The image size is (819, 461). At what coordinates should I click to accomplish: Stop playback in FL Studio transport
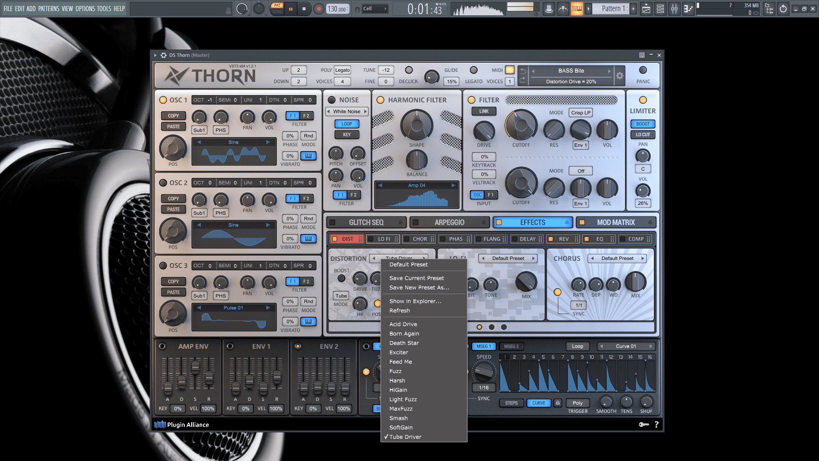pos(304,9)
